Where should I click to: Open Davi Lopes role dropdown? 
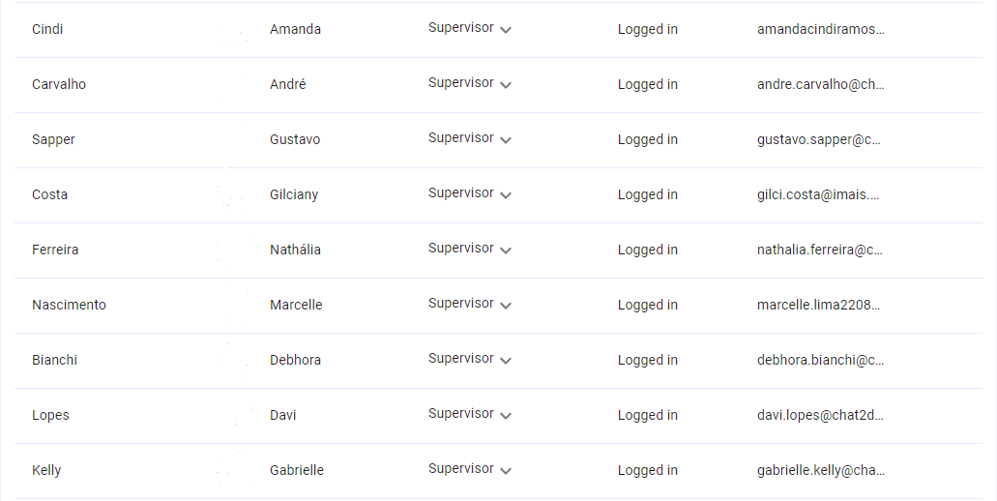470,415
